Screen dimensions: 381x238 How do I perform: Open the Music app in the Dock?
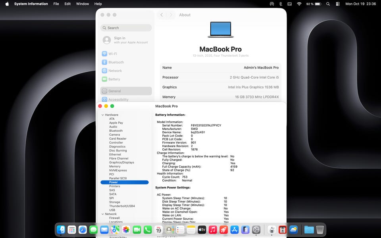click(x=213, y=230)
